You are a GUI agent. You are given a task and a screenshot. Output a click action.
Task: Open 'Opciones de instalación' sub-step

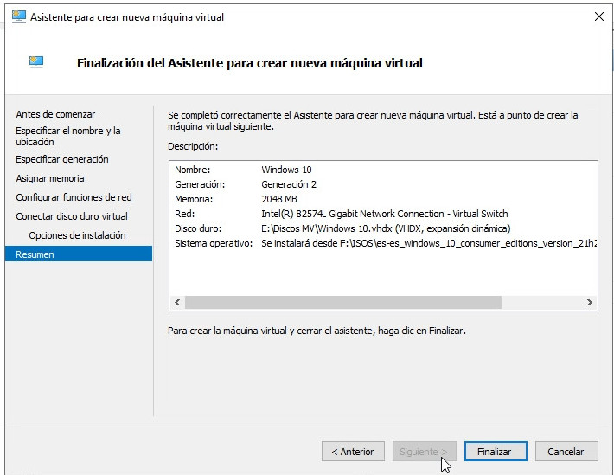(x=77, y=235)
